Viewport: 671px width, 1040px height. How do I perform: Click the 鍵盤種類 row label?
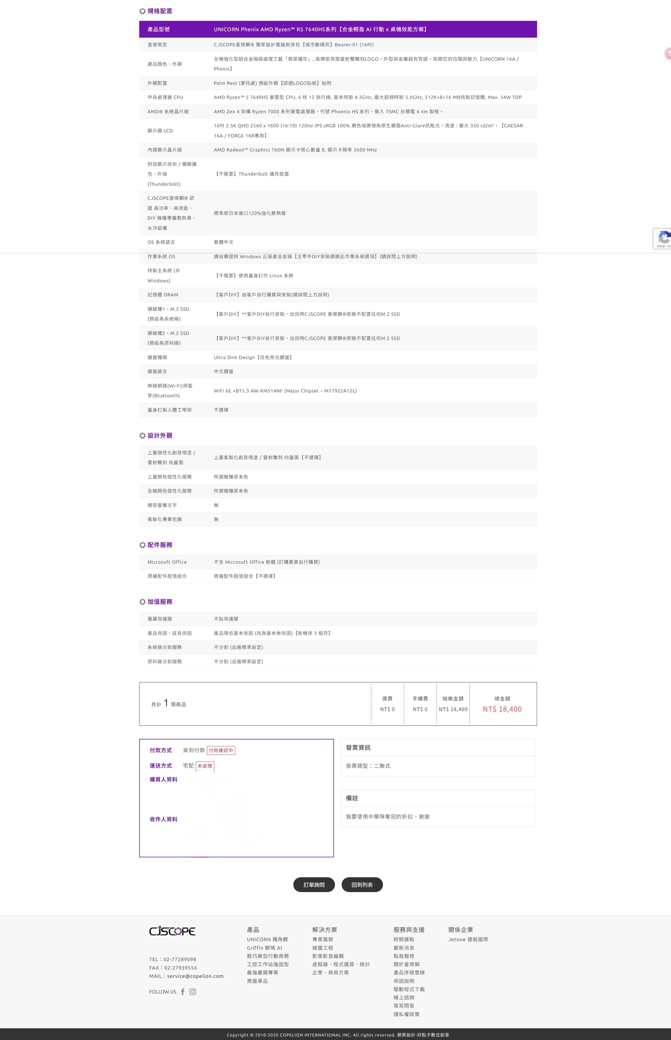coord(157,357)
